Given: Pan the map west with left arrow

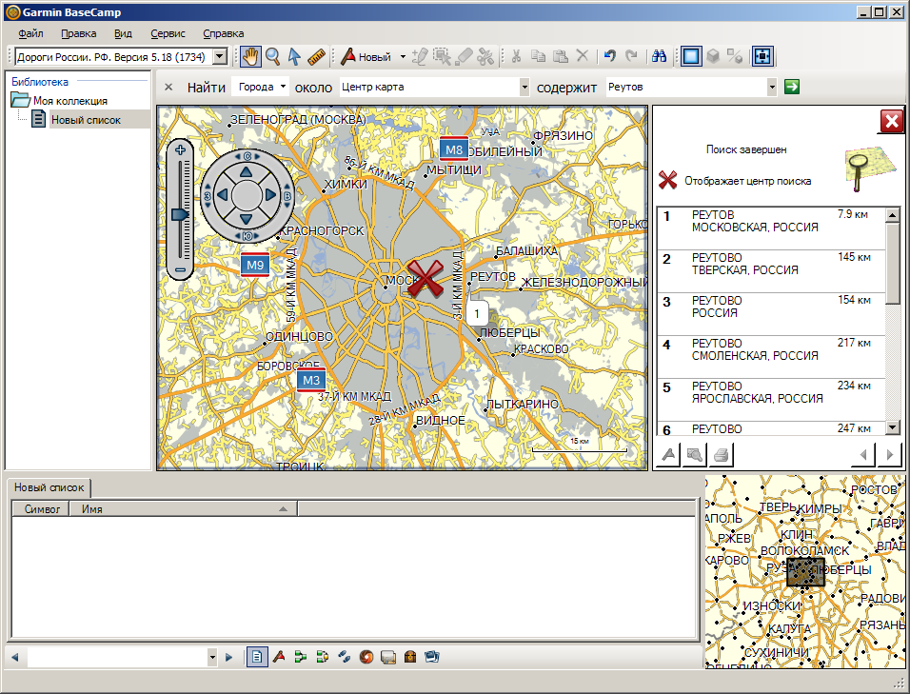Looking at the screenshot, I should point(223,195).
